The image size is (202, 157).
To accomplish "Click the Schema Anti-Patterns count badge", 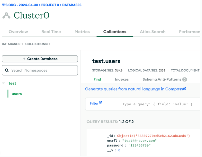I will point(185,80).
